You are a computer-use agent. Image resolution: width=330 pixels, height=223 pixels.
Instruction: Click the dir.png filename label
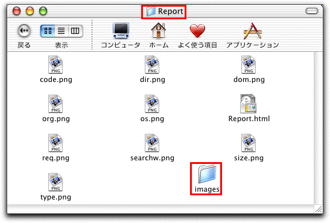(153, 80)
